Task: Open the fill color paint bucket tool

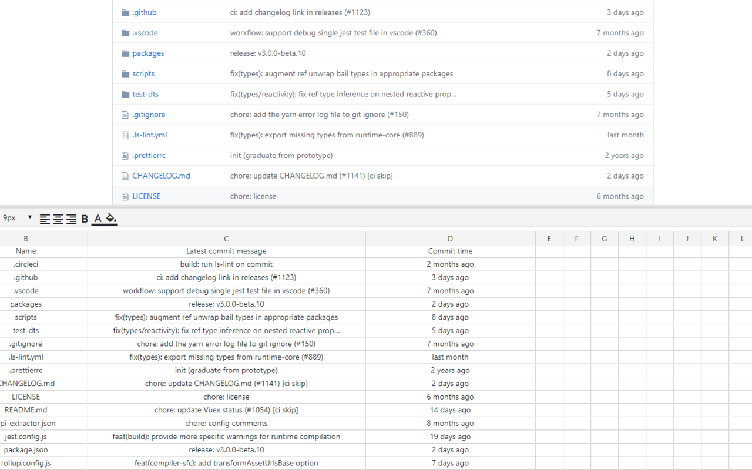Action: pyautogui.click(x=110, y=218)
